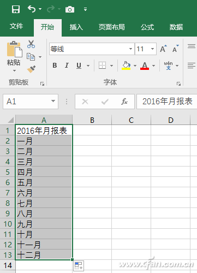Activate the format painter brush
The image size is (197, 273).
tap(31, 69)
